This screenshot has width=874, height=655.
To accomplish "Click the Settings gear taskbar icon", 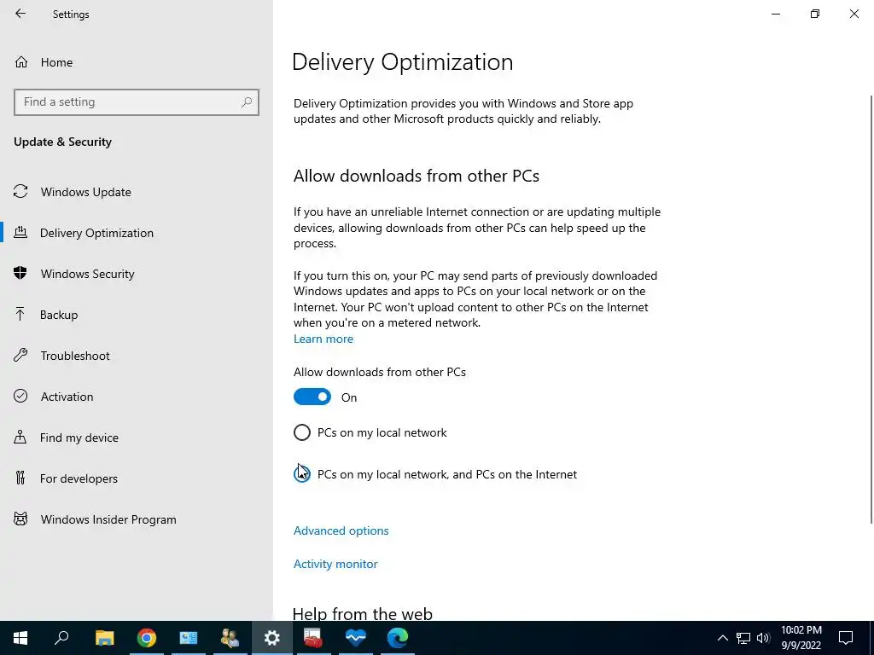I will coord(272,638).
